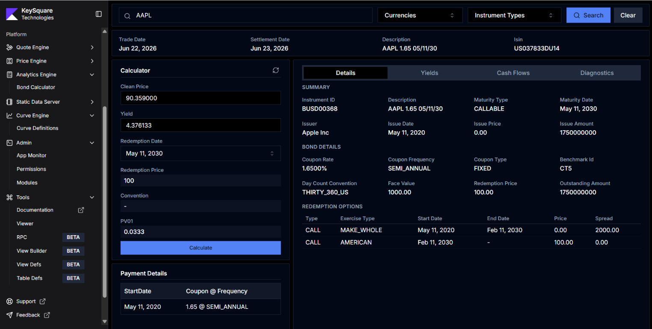Click the KeySquare Technologies logo
The image size is (652, 329).
tap(12, 14)
